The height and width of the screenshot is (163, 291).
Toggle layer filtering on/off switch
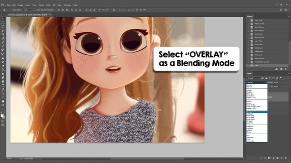(x=281, y=78)
